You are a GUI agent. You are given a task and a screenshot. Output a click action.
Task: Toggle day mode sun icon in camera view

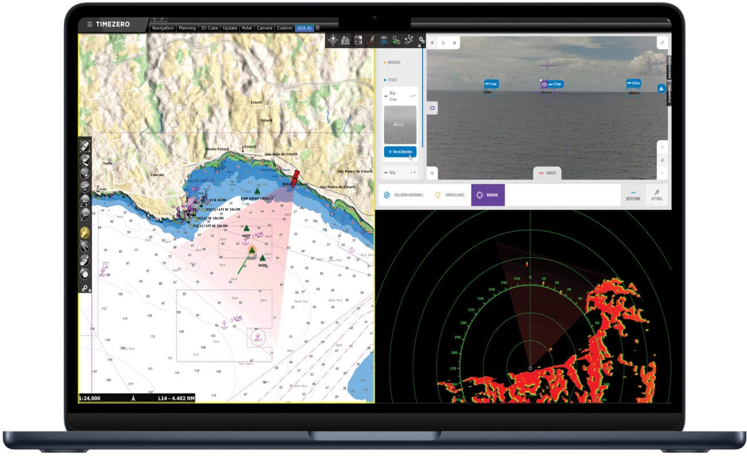pyautogui.click(x=433, y=42)
